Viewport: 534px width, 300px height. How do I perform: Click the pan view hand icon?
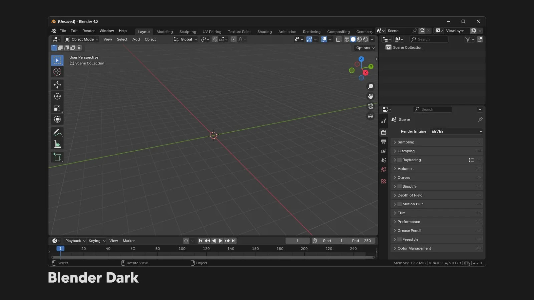(370, 96)
